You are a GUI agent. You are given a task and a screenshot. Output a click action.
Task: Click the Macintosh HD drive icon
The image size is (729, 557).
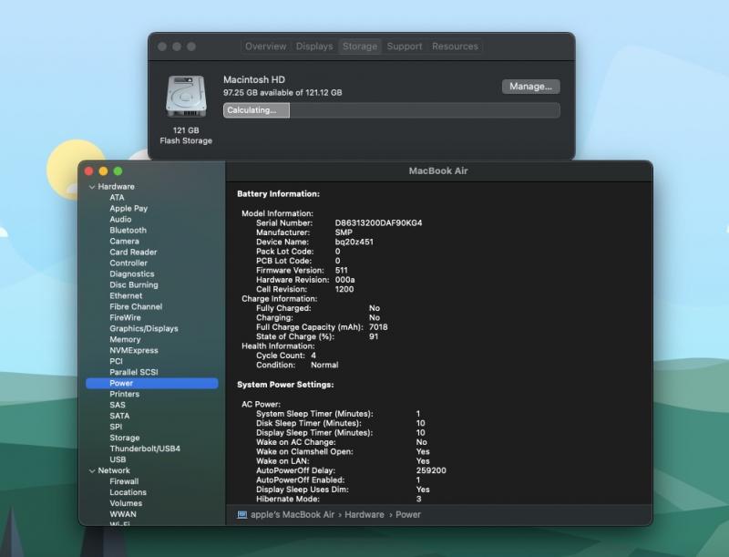click(x=186, y=98)
